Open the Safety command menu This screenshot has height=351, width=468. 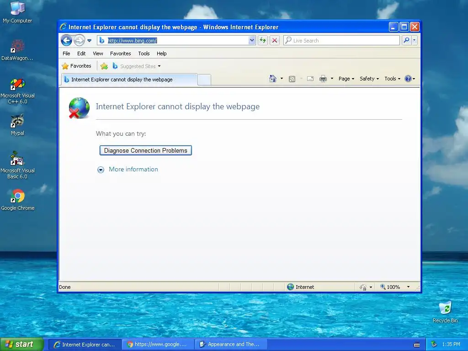tap(369, 79)
